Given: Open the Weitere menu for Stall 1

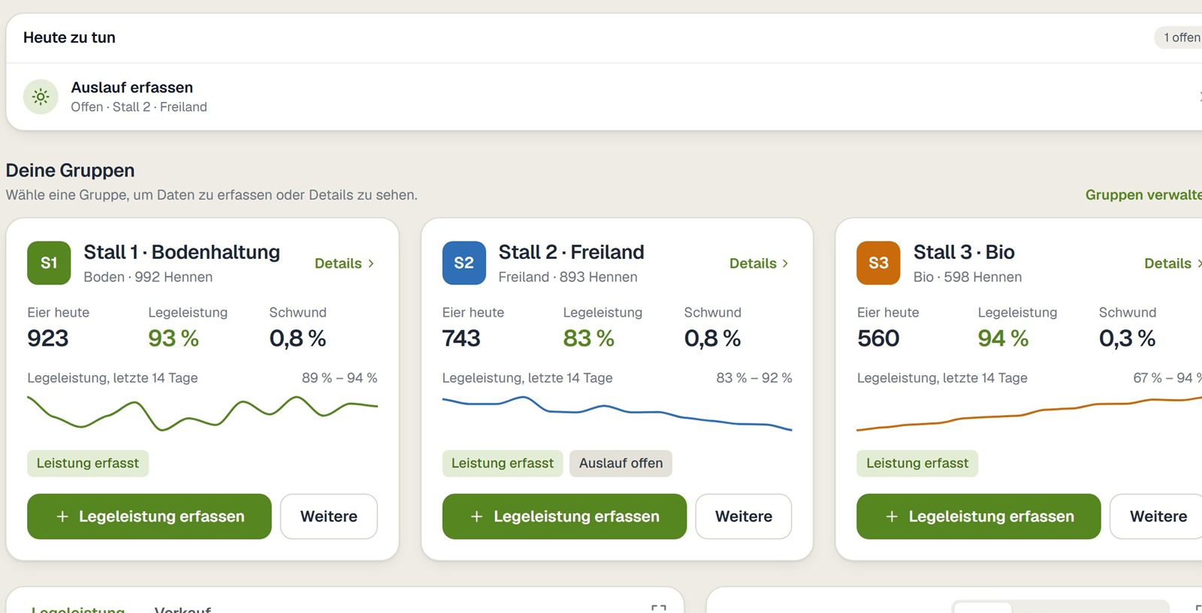Looking at the screenshot, I should click(x=329, y=516).
